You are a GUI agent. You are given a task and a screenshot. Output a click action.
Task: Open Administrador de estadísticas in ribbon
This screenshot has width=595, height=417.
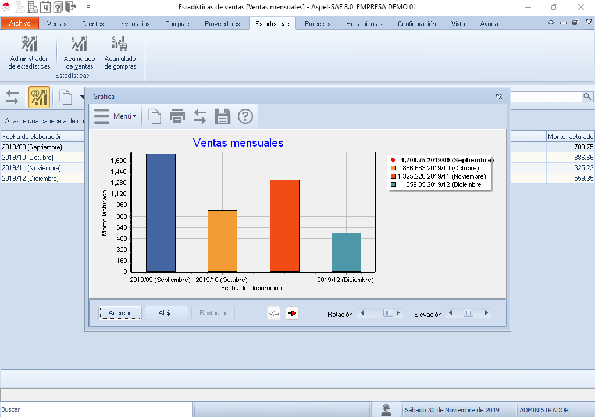coord(29,54)
